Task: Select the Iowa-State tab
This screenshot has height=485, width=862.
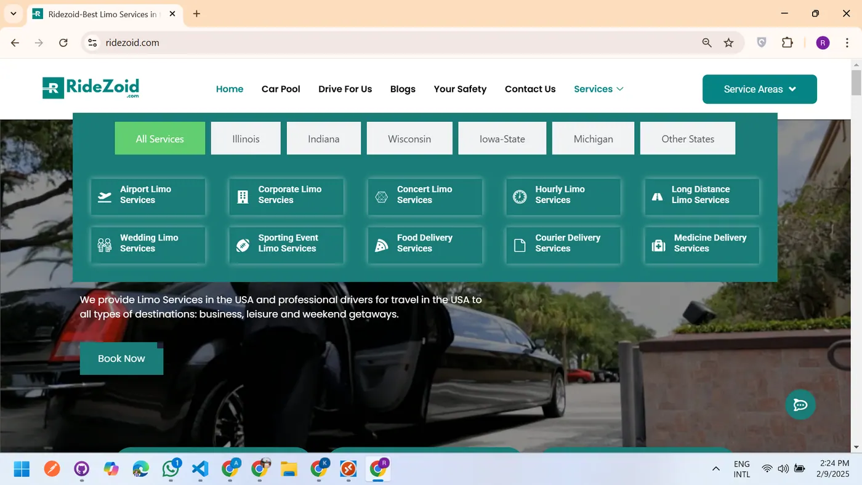Action: pos(502,138)
